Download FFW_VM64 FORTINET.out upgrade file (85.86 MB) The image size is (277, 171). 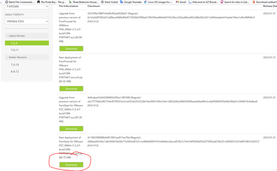(71, 49)
